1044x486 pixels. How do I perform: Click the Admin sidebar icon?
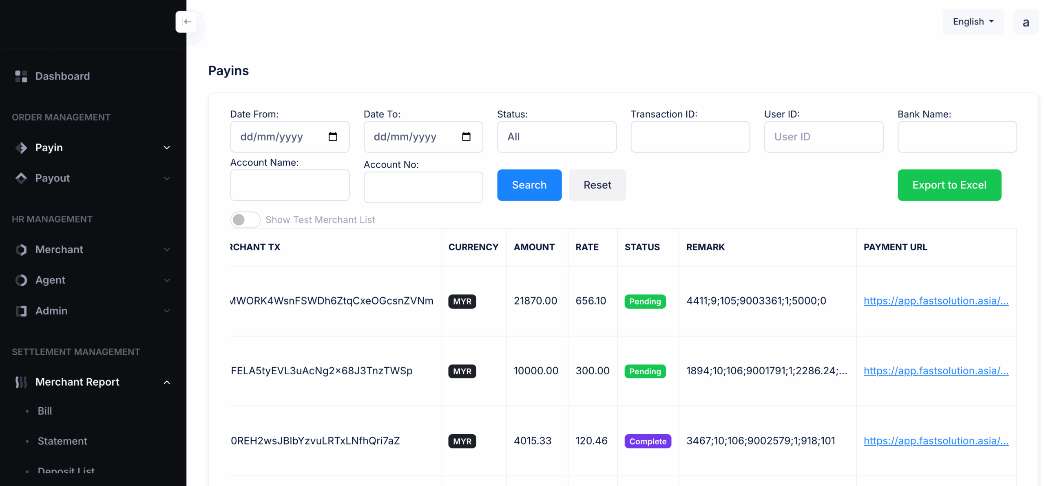coord(21,311)
